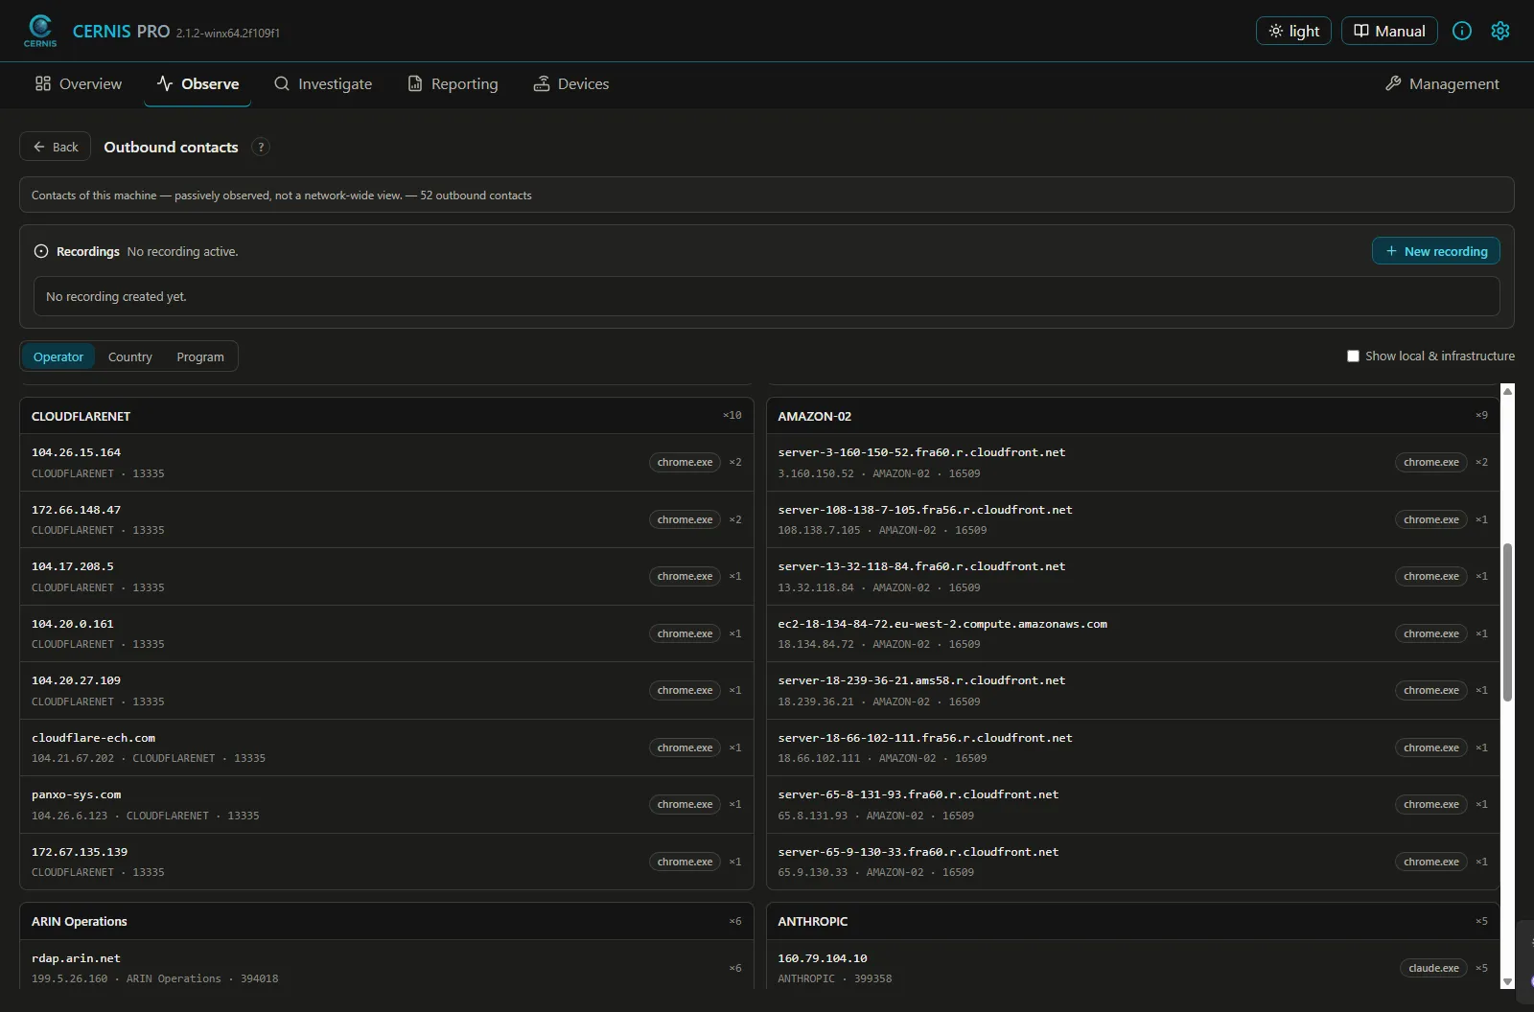Start a New recording
The height and width of the screenshot is (1012, 1534).
[1436, 251]
